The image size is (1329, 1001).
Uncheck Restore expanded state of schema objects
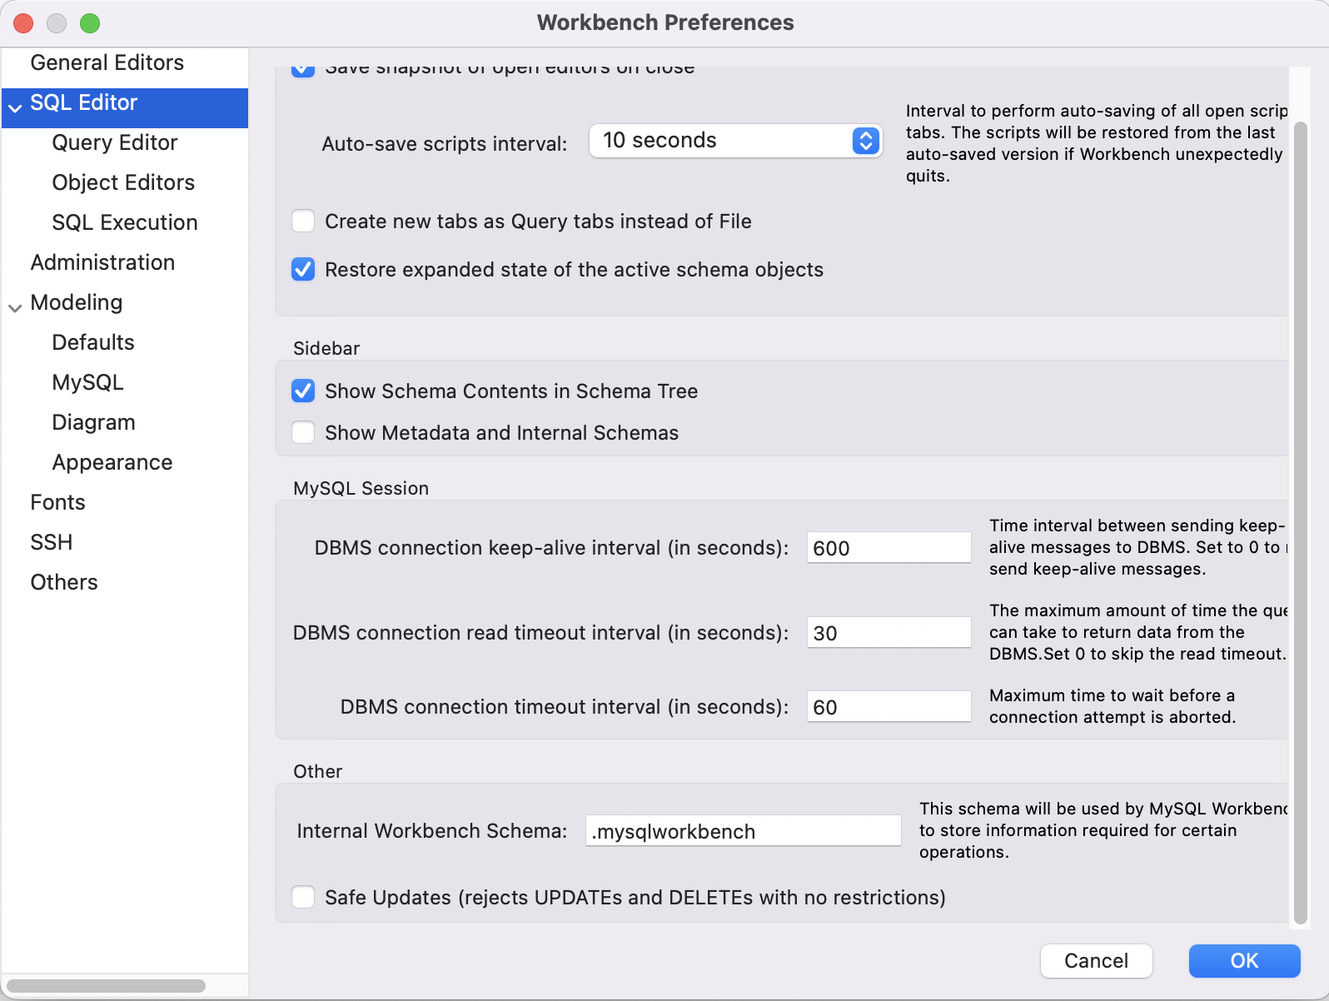303,269
